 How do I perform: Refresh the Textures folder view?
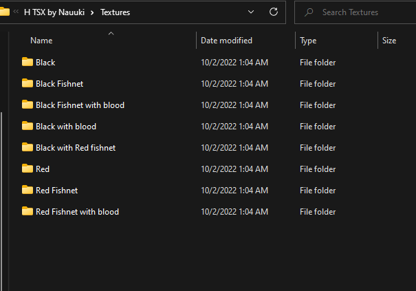[x=274, y=12]
